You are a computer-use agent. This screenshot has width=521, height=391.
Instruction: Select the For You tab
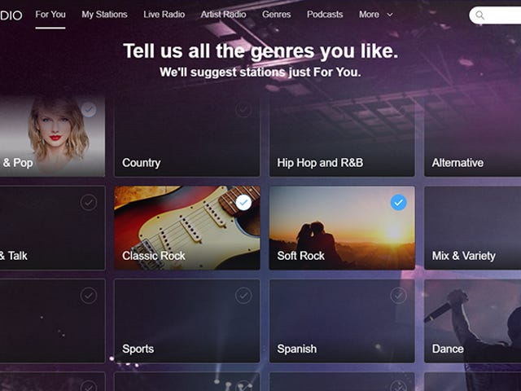click(50, 15)
